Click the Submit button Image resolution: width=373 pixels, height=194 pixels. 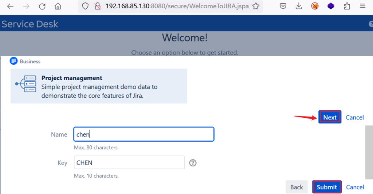[327, 187]
